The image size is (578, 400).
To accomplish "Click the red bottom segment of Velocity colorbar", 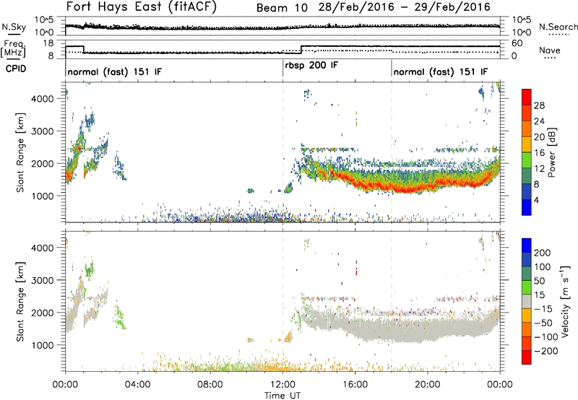I will pos(527,357).
